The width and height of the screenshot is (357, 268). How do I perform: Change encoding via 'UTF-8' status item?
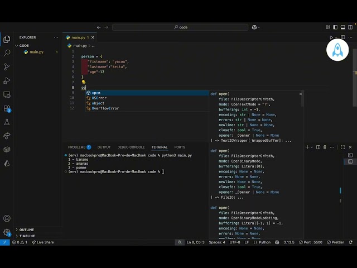(234, 242)
